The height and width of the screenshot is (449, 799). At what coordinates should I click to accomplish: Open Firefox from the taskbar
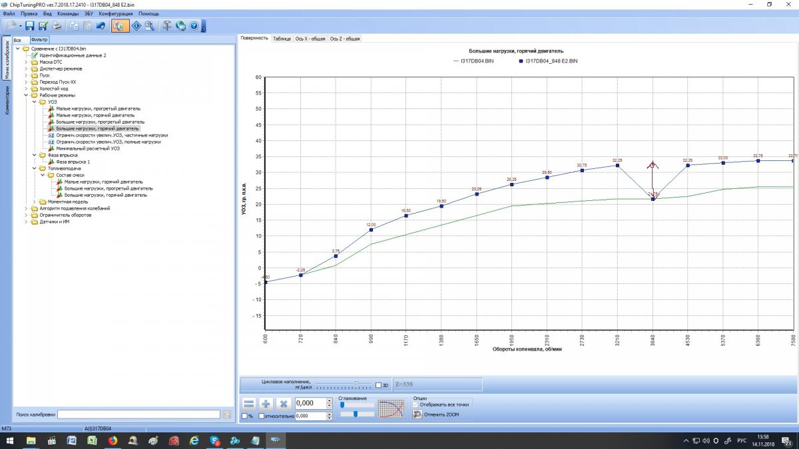[x=112, y=440]
